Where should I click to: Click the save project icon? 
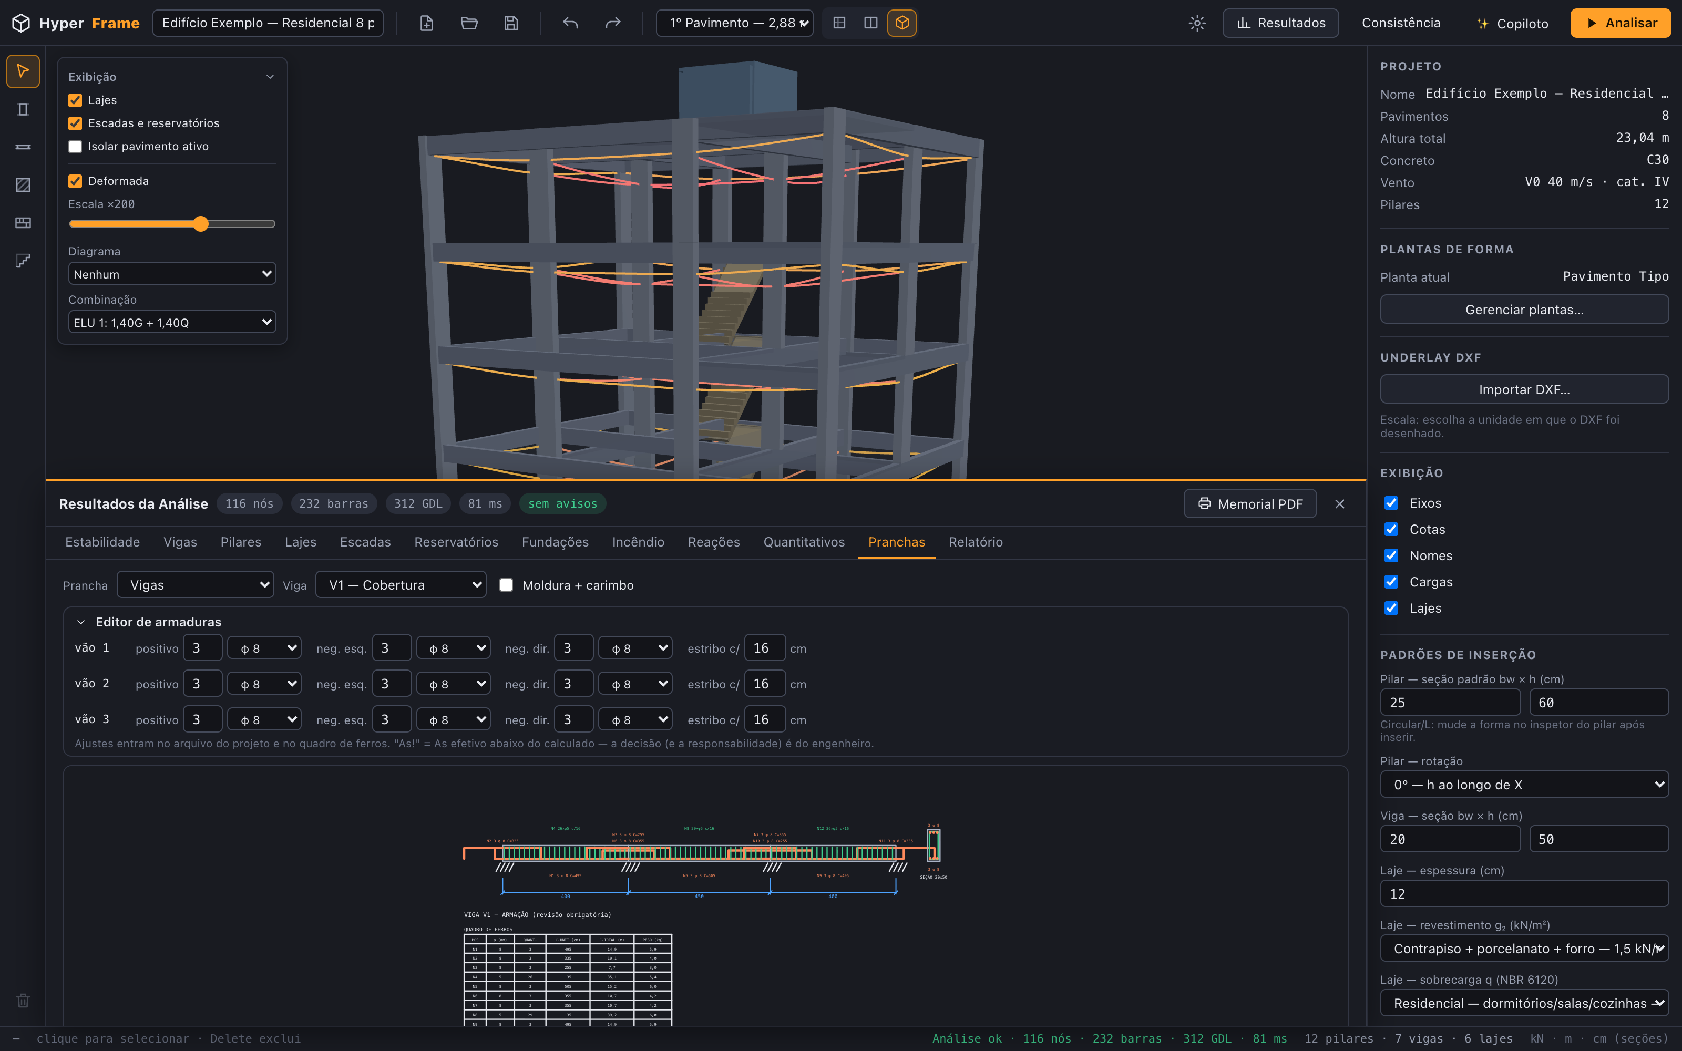511,23
